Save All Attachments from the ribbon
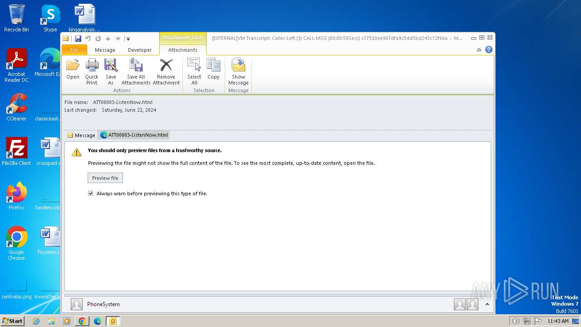This screenshot has width=581, height=327. (x=136, y=72)
